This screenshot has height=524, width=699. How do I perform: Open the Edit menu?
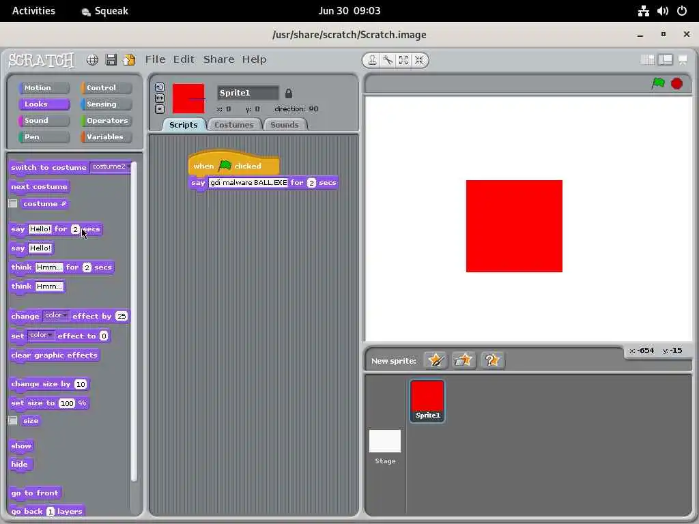point(184,59)
